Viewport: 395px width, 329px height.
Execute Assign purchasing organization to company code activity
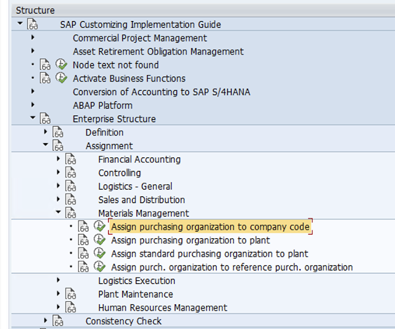pos(99,226)
